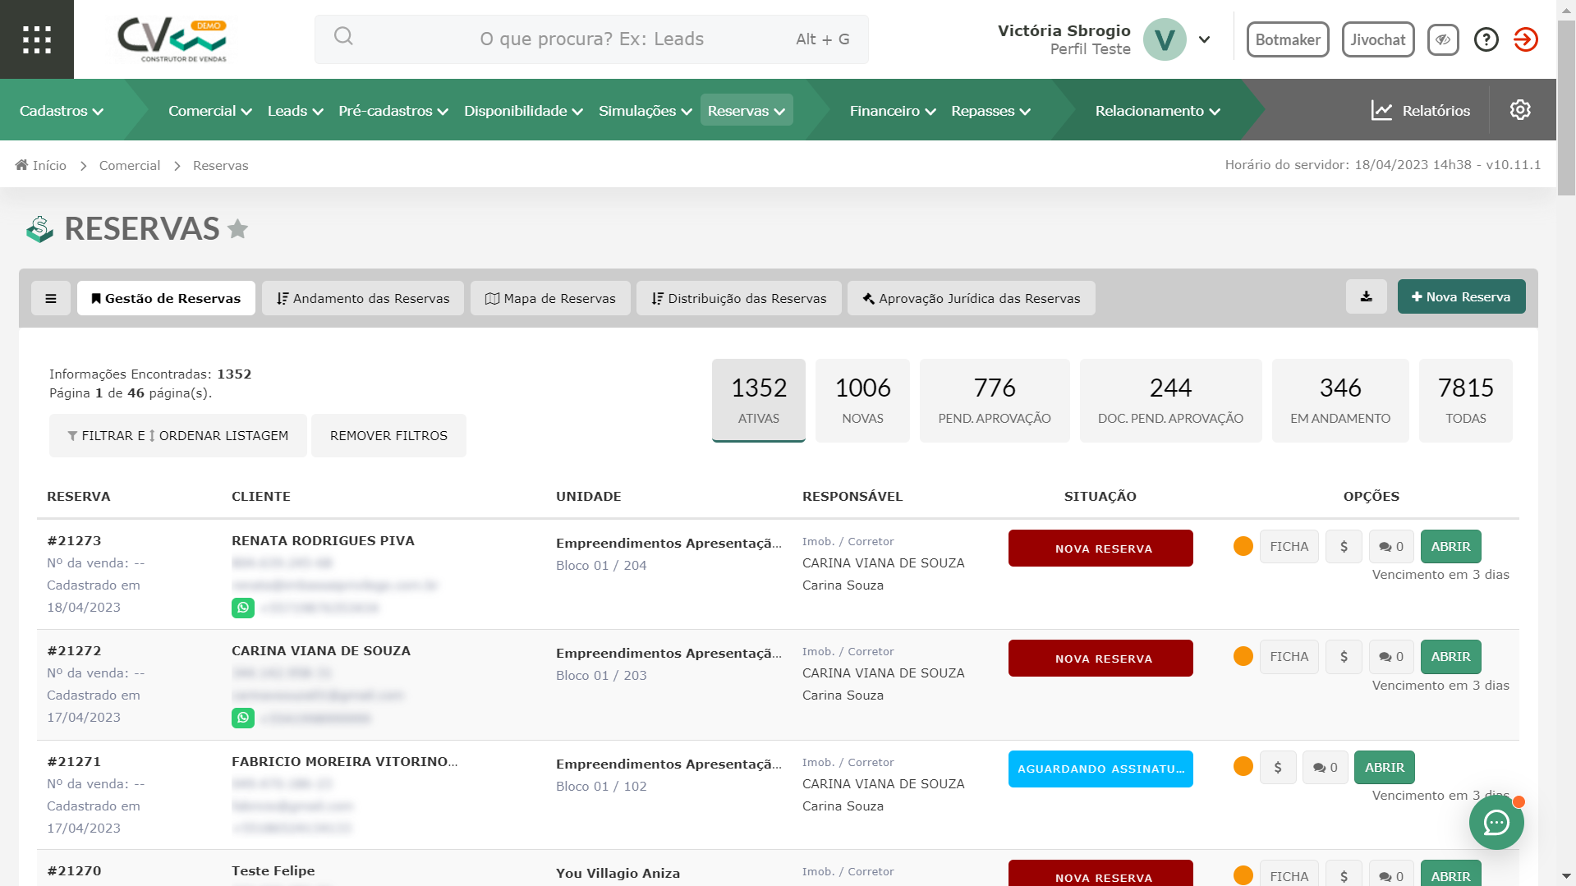Viewport: 1576px width, 886px height.
Task: Click the logout icon in header
Action: tap(1525, 39)
